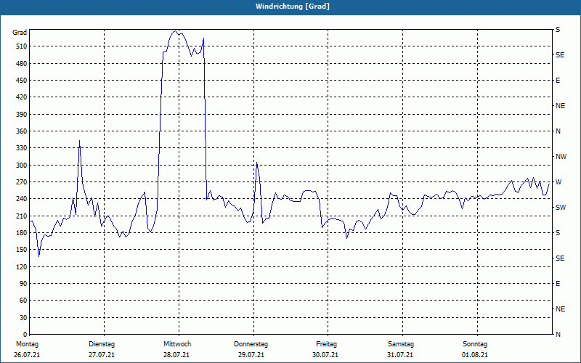Click 'S' compass label topping the right axis
This screenshot has width=581, height=363.
click(x=558, y=29)
